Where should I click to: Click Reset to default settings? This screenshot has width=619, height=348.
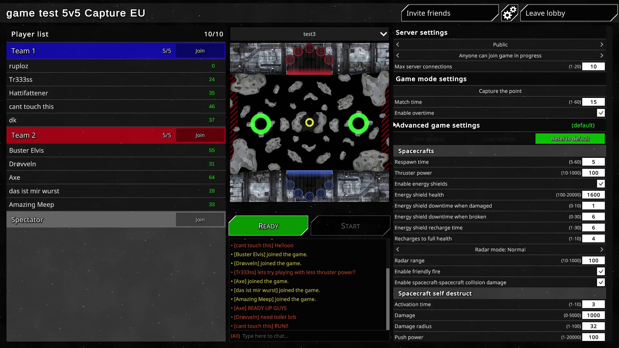(x=570, y=139)
